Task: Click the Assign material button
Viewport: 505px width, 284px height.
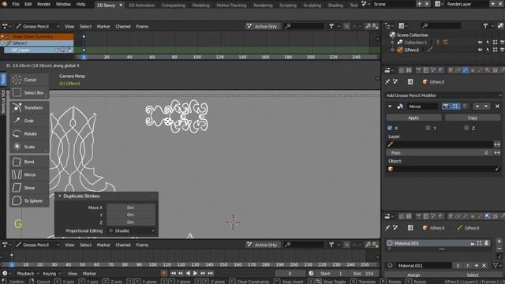Action: 413,275
